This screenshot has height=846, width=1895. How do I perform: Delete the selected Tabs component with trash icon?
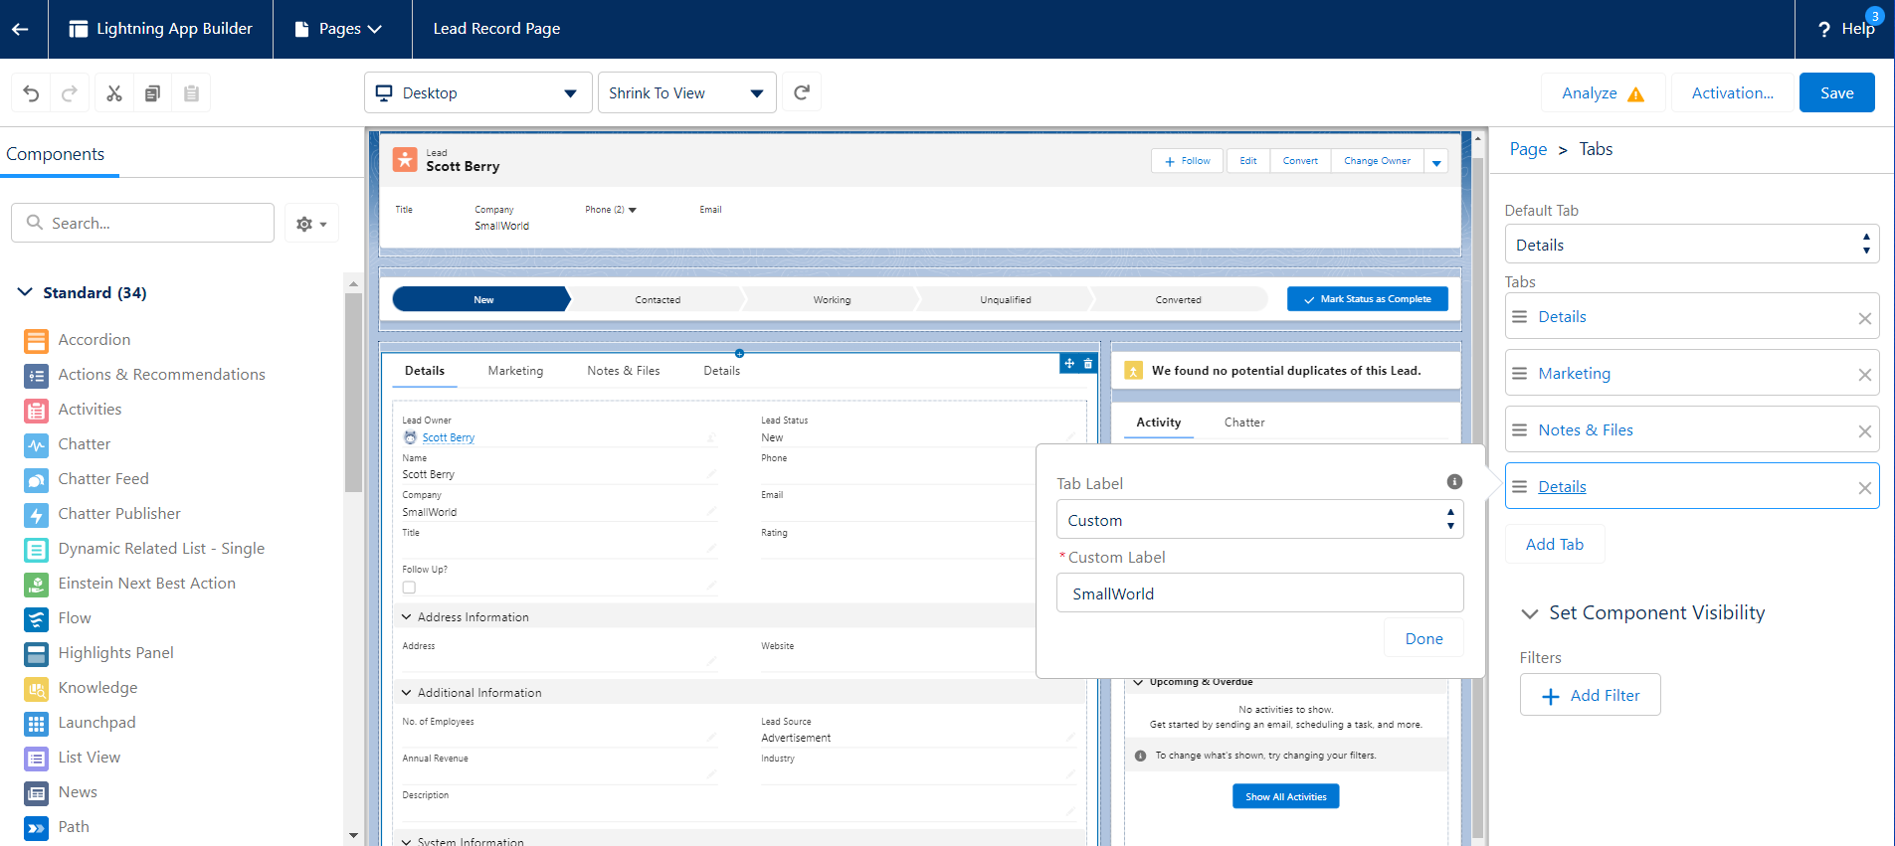pyautogui.click(x=1088, y=364)
